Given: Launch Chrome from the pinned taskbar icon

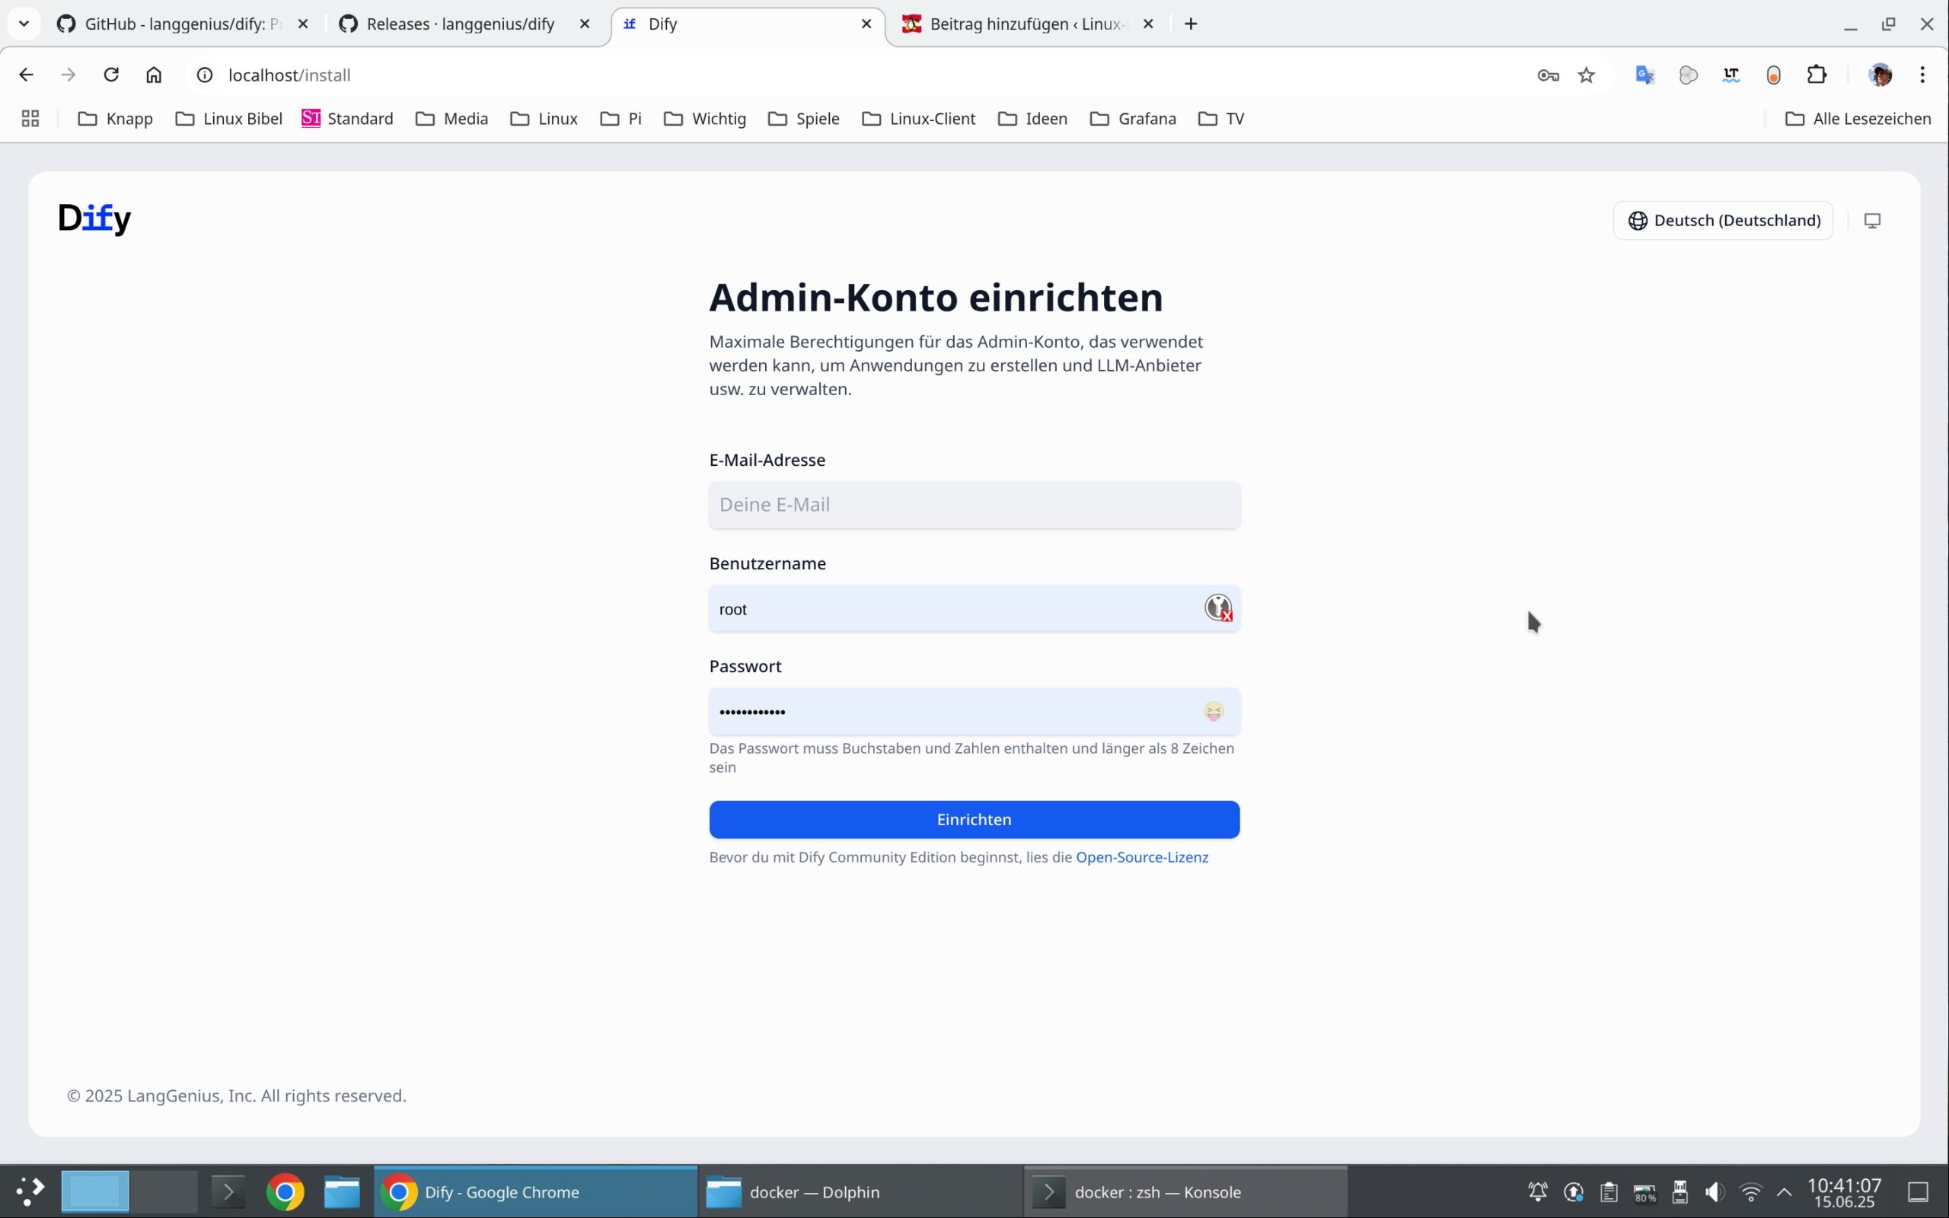Looking at the screenshot, I should coord(285,1191).
